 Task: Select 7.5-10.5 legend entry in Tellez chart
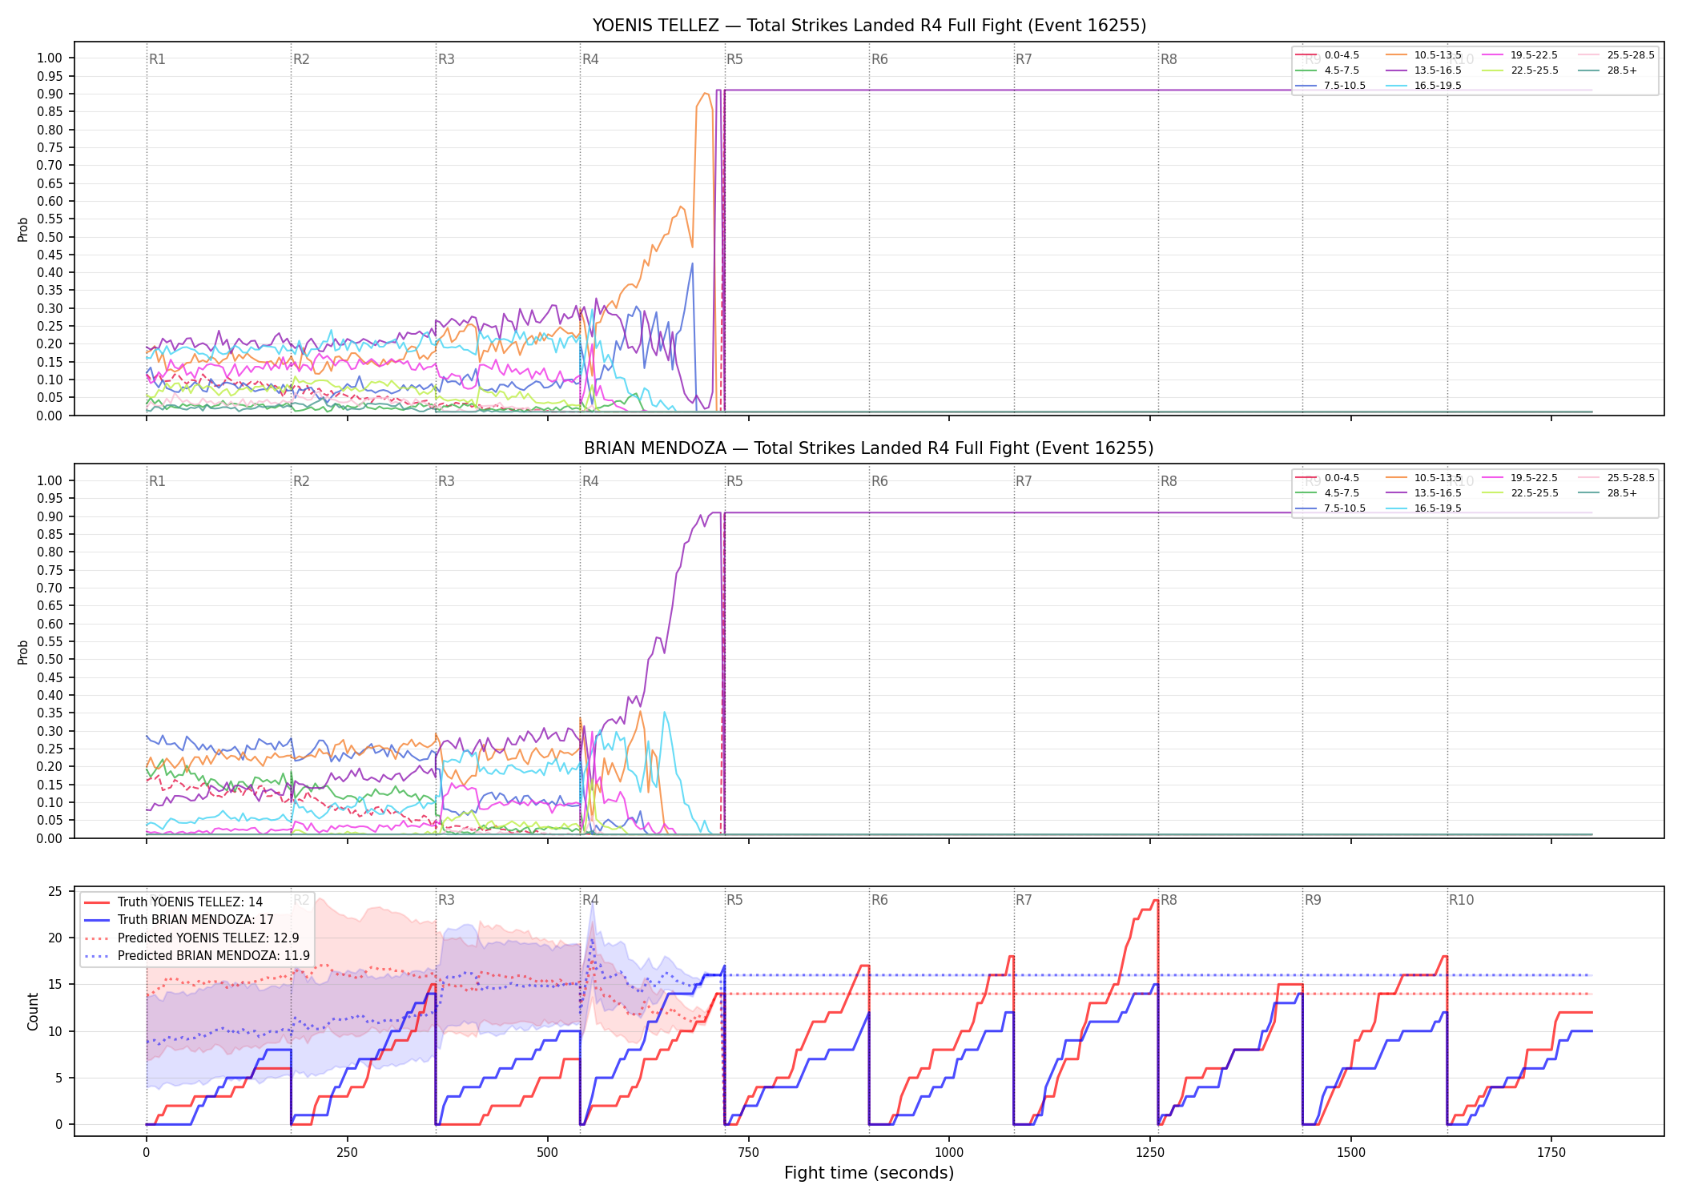point(1330,86)
